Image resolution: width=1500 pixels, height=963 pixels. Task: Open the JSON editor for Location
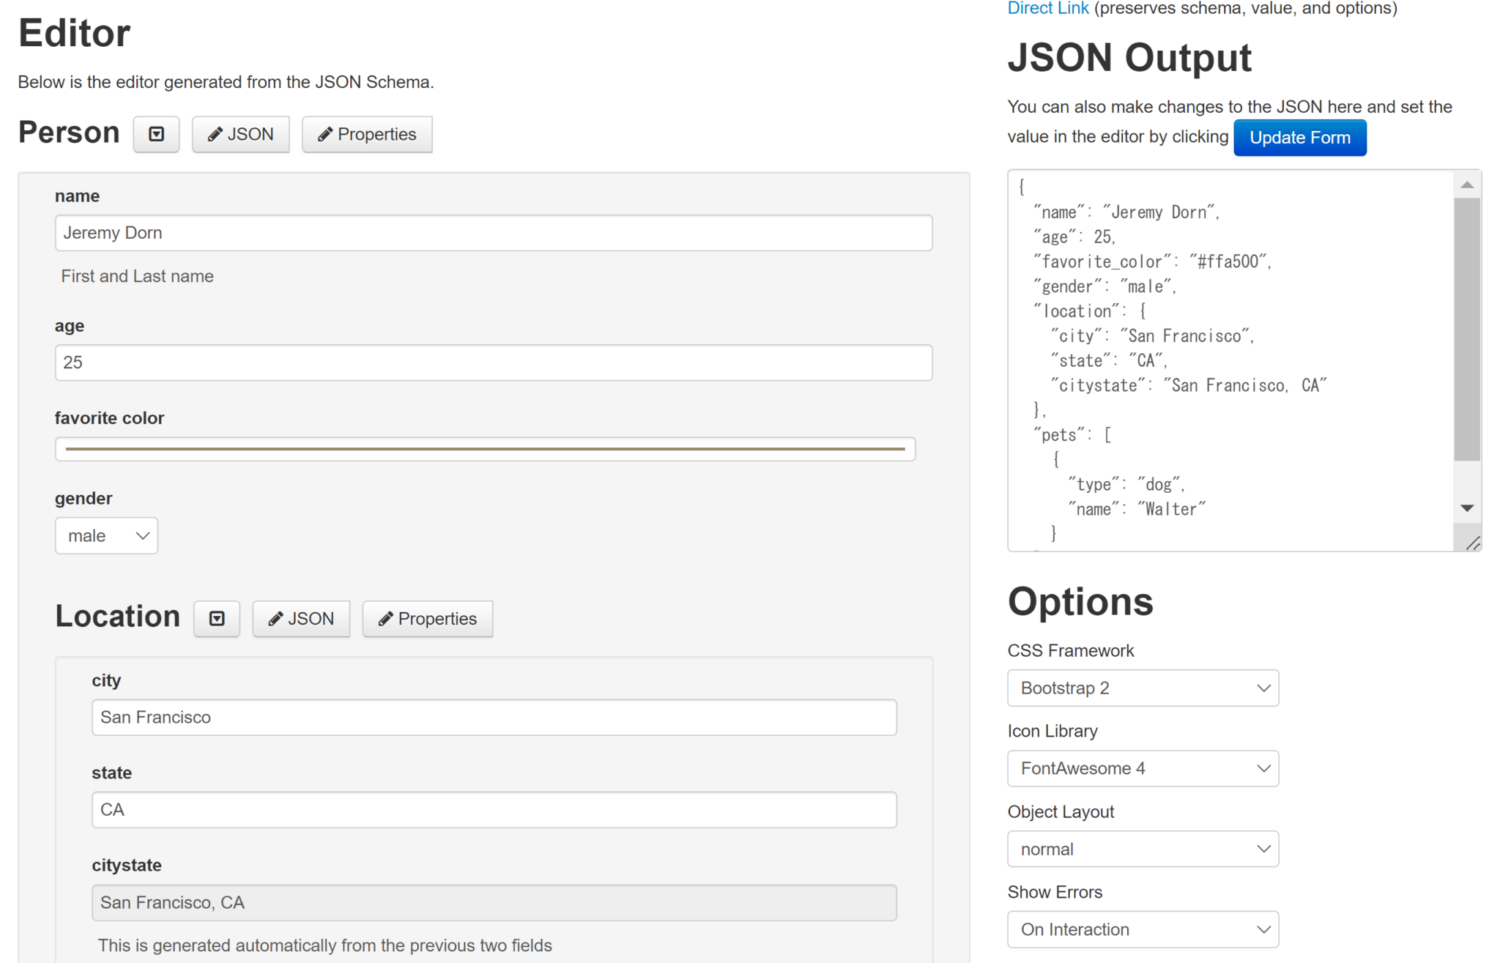(301, 619)
